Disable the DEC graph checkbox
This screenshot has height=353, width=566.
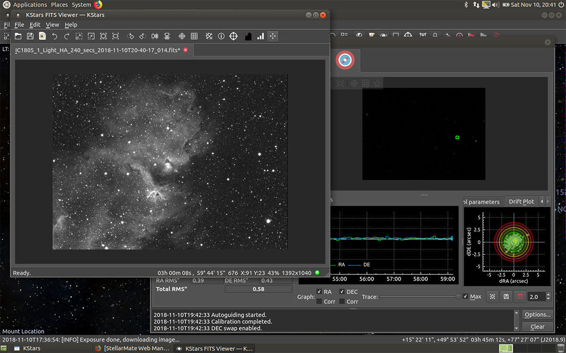[342, 292]
